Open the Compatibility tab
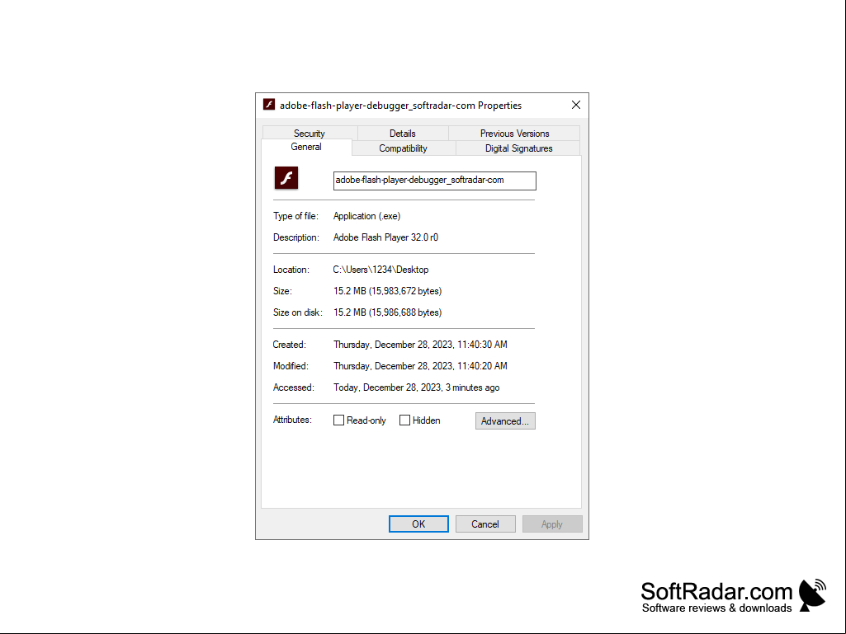Screen dimensions: 846x634 403,148
